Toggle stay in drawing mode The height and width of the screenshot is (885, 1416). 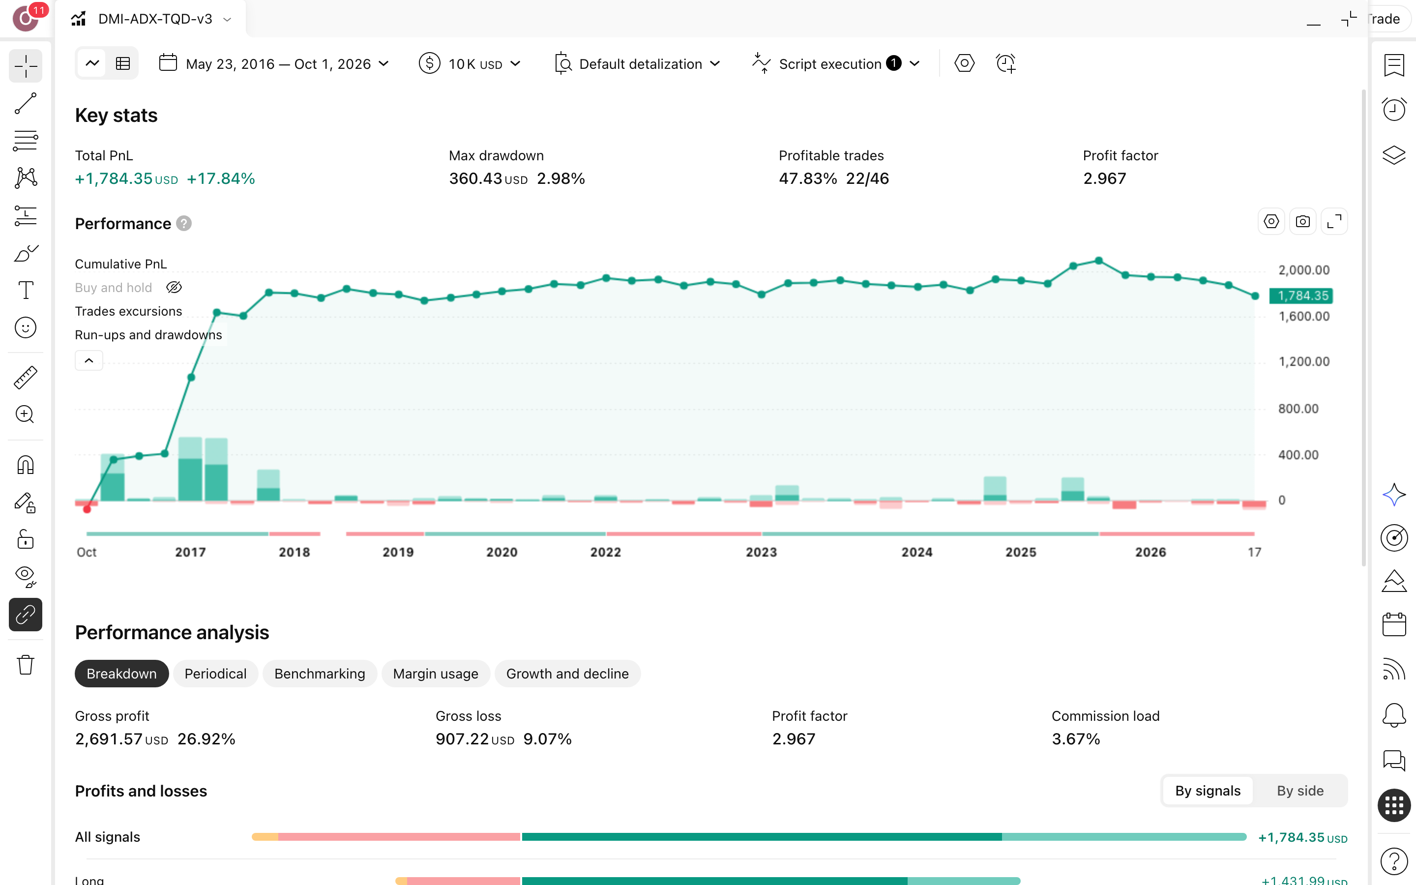26,503
